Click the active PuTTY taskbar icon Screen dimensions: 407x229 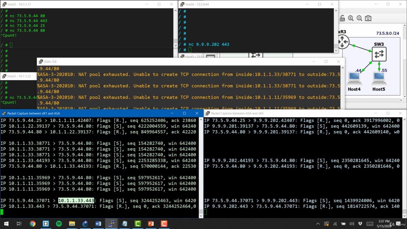(111, 224)
